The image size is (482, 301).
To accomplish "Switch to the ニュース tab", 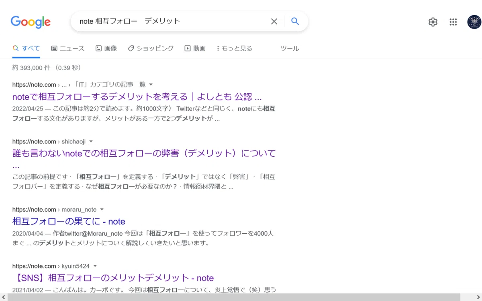I will [x=68, y=48].
